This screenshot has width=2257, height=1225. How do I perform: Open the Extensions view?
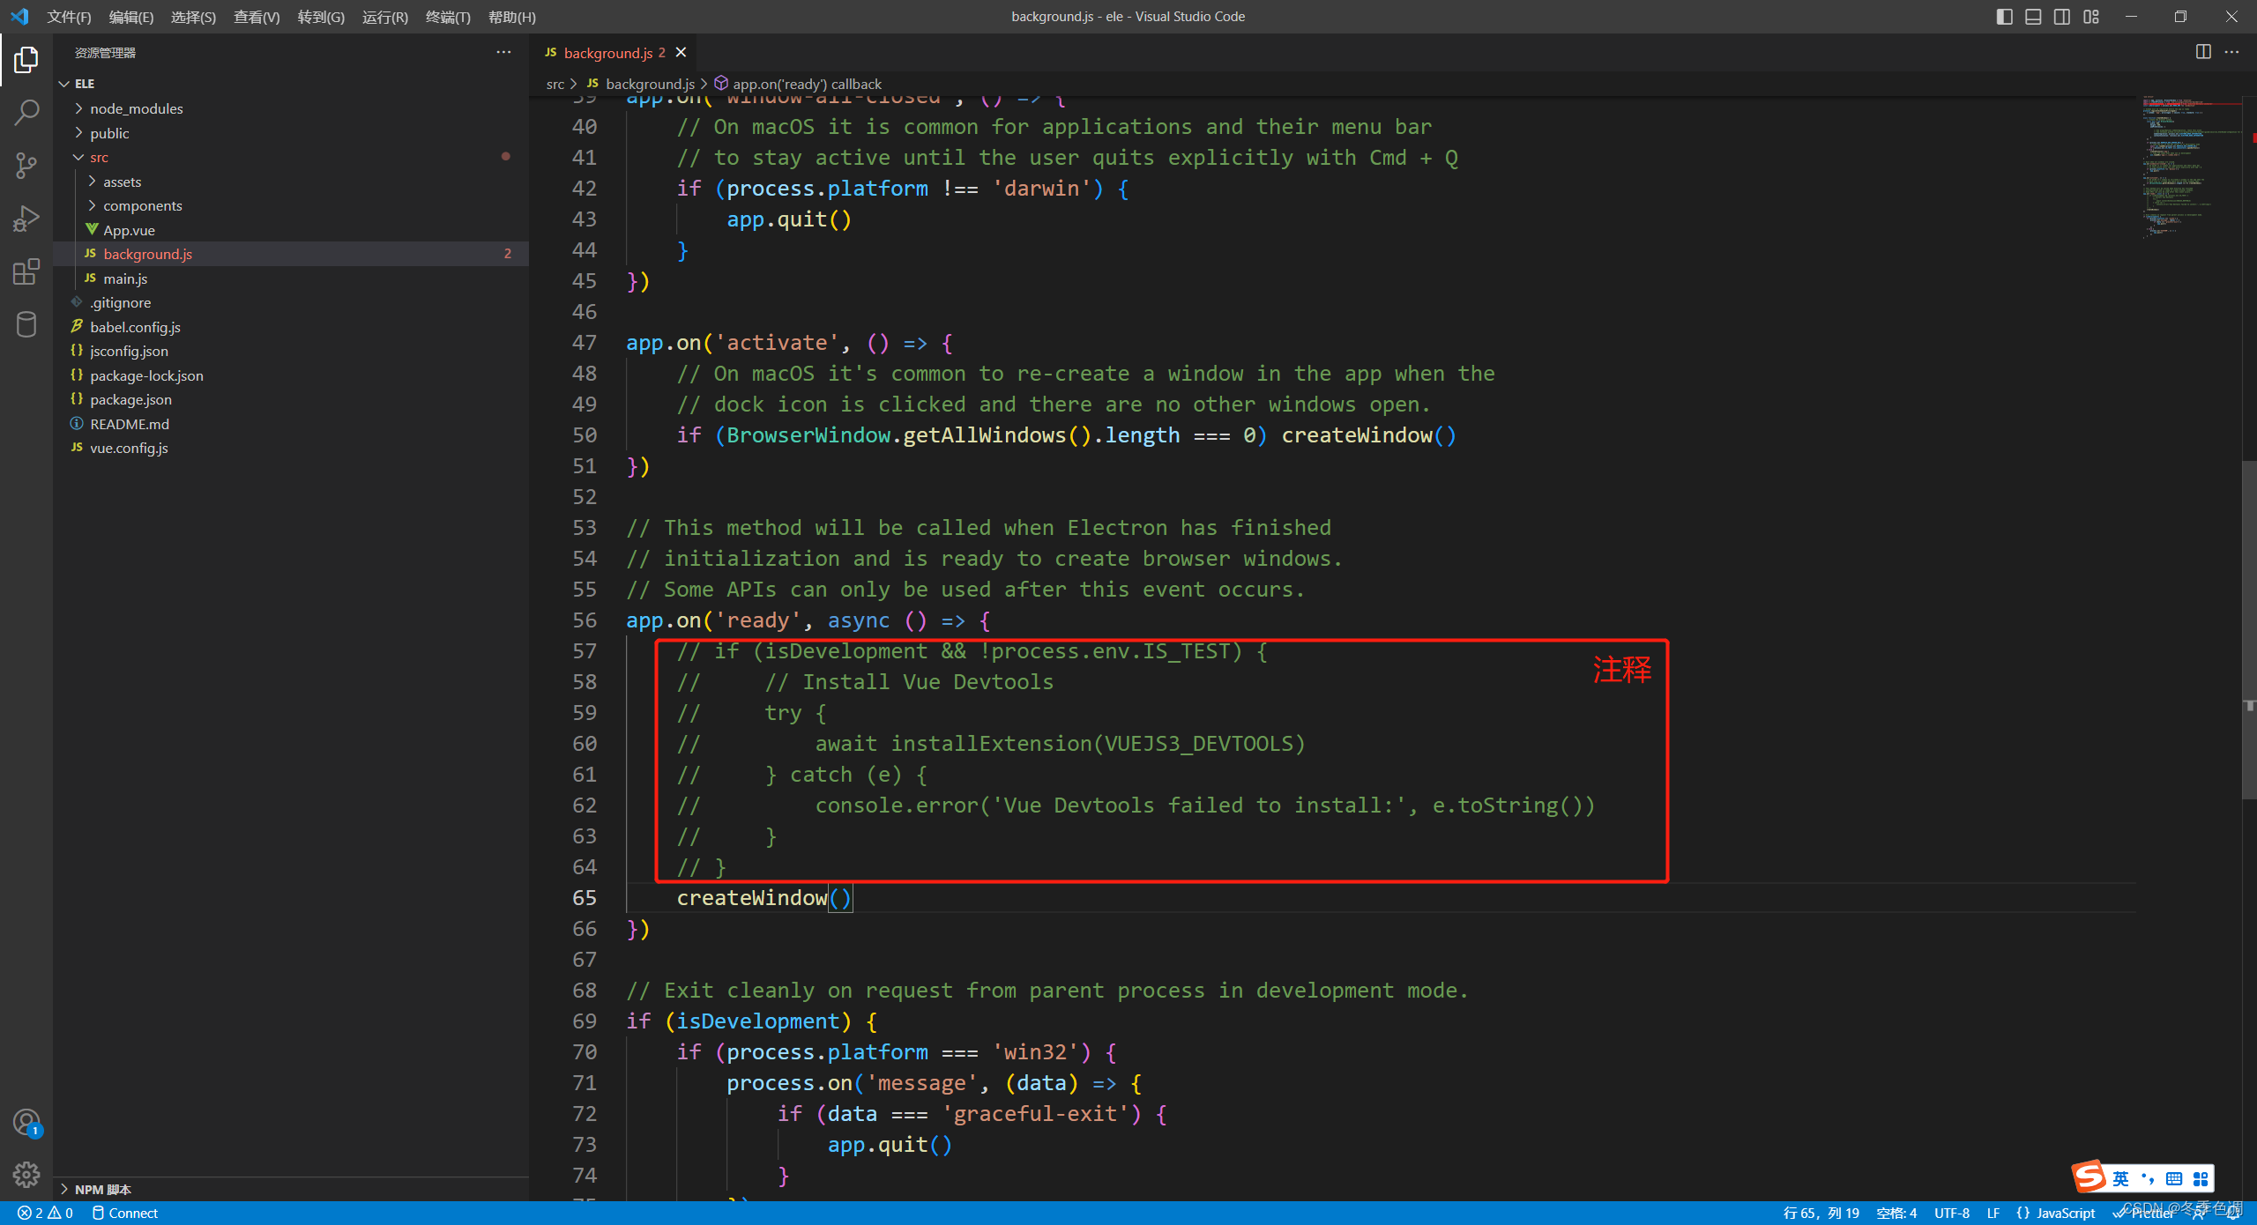coord(26,271)
